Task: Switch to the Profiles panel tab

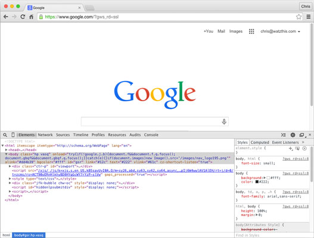Action: point(98,135)
